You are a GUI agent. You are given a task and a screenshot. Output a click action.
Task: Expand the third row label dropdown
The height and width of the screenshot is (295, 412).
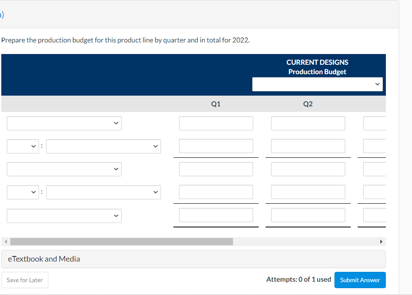click(x=64, y=169)
